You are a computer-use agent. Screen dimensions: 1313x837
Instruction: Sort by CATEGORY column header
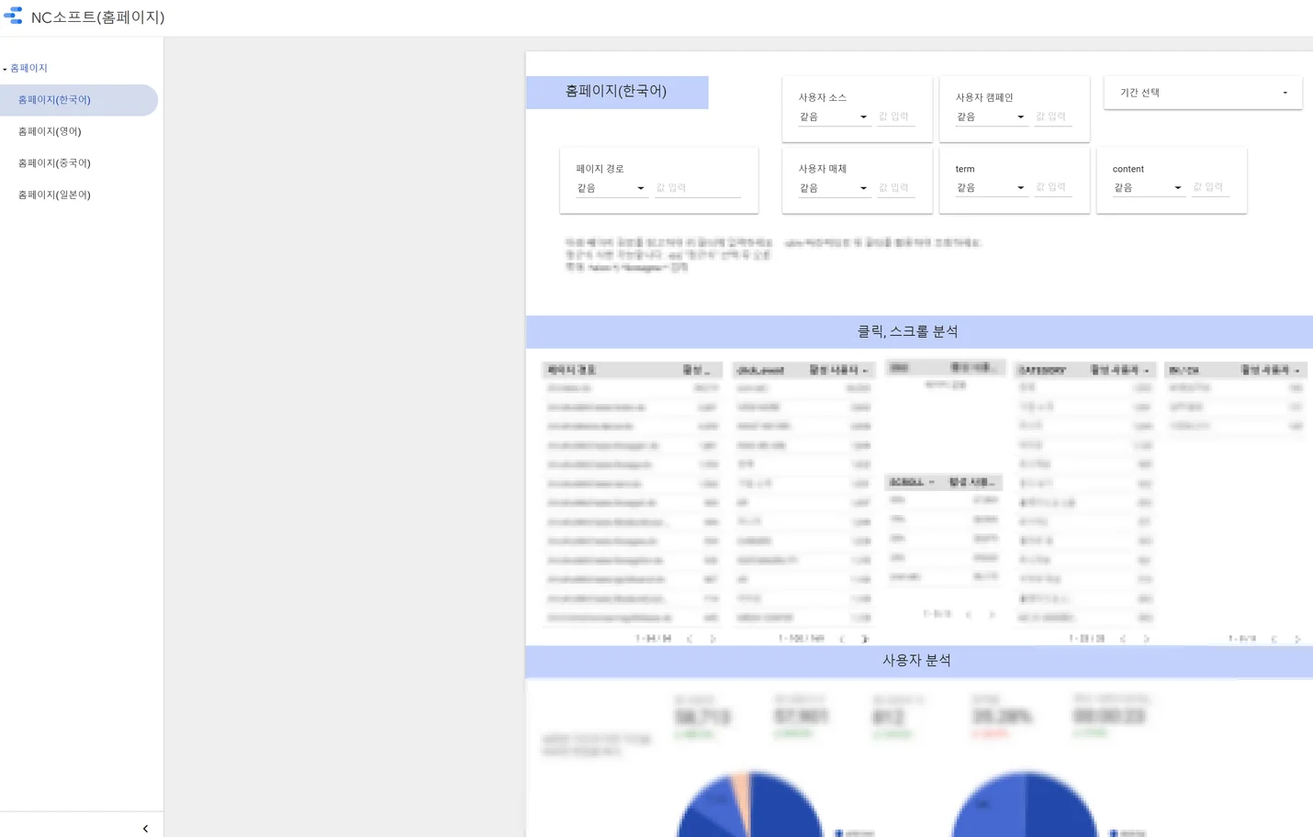(x=1042, y=370)
